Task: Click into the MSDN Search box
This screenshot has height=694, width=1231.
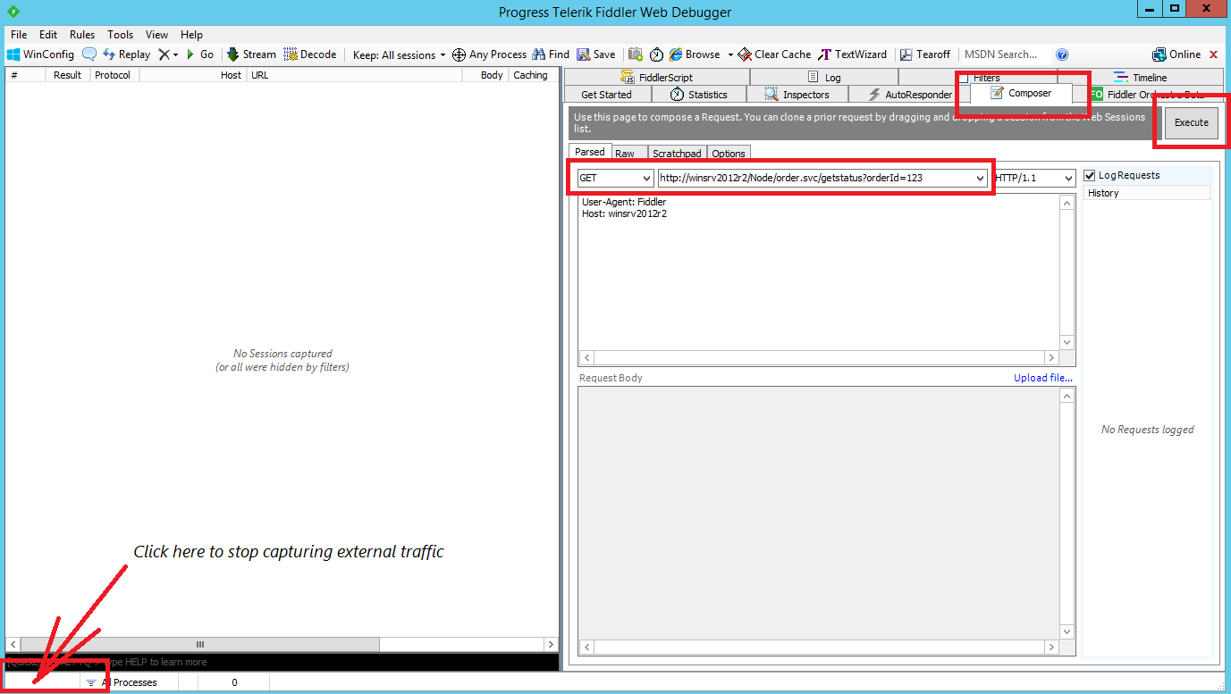Action: 1005,54
